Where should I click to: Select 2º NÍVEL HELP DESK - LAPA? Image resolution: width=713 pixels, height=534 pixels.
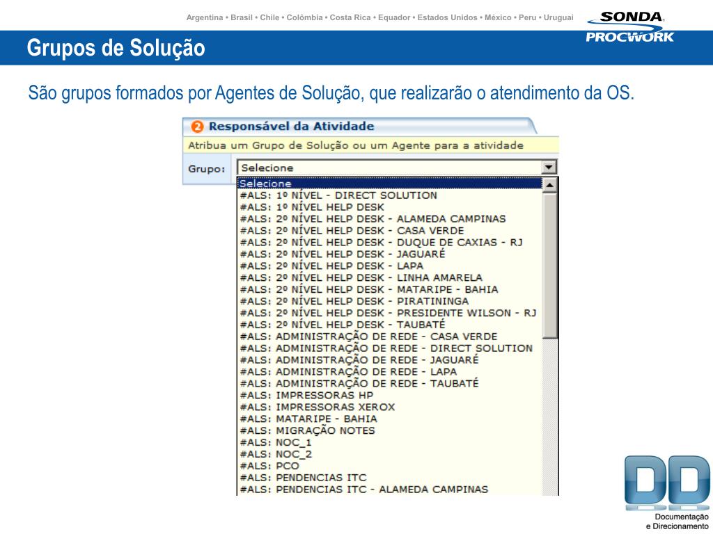click(x=390, y=266)
